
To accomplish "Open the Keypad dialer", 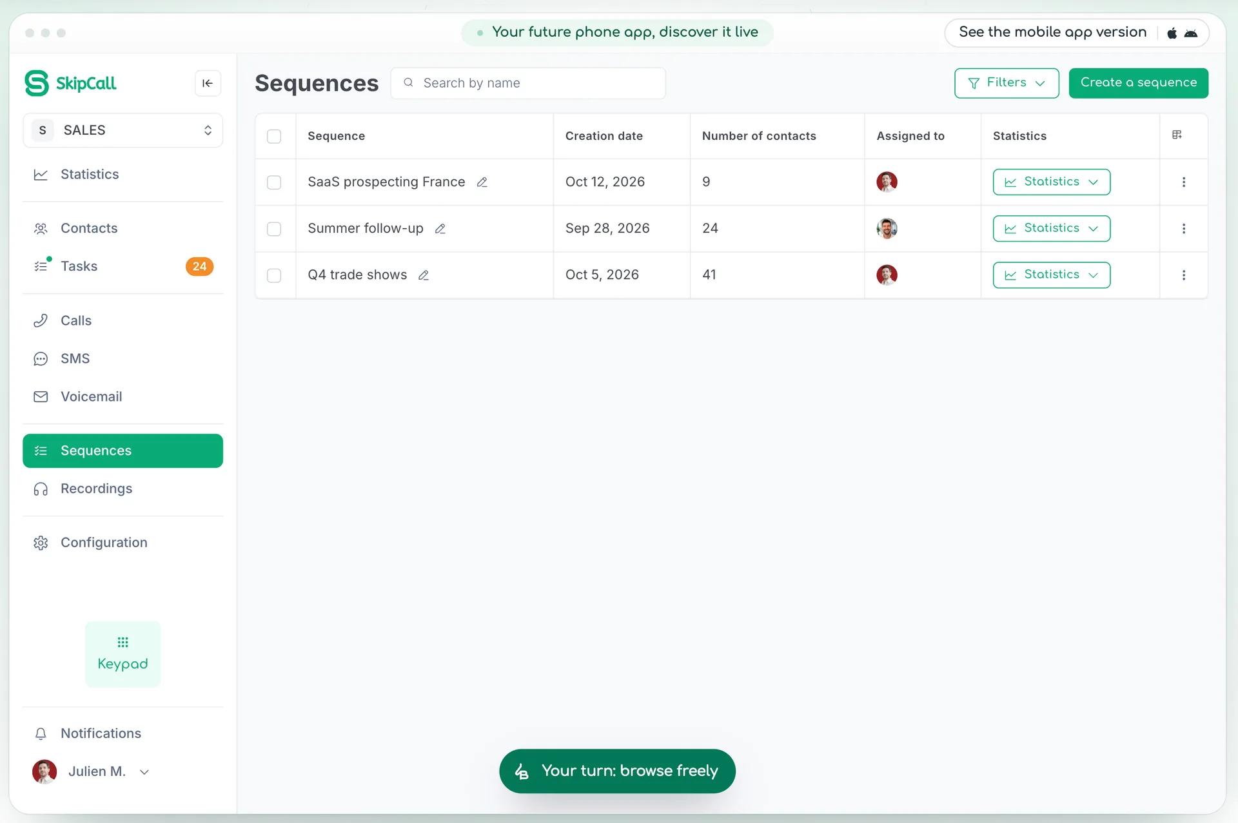I will tap(123, 654).
